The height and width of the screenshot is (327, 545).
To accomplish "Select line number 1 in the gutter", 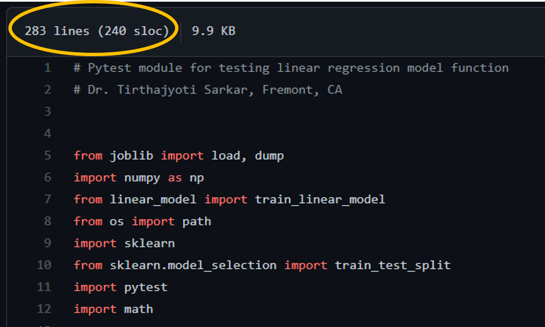I will (47, 68).
